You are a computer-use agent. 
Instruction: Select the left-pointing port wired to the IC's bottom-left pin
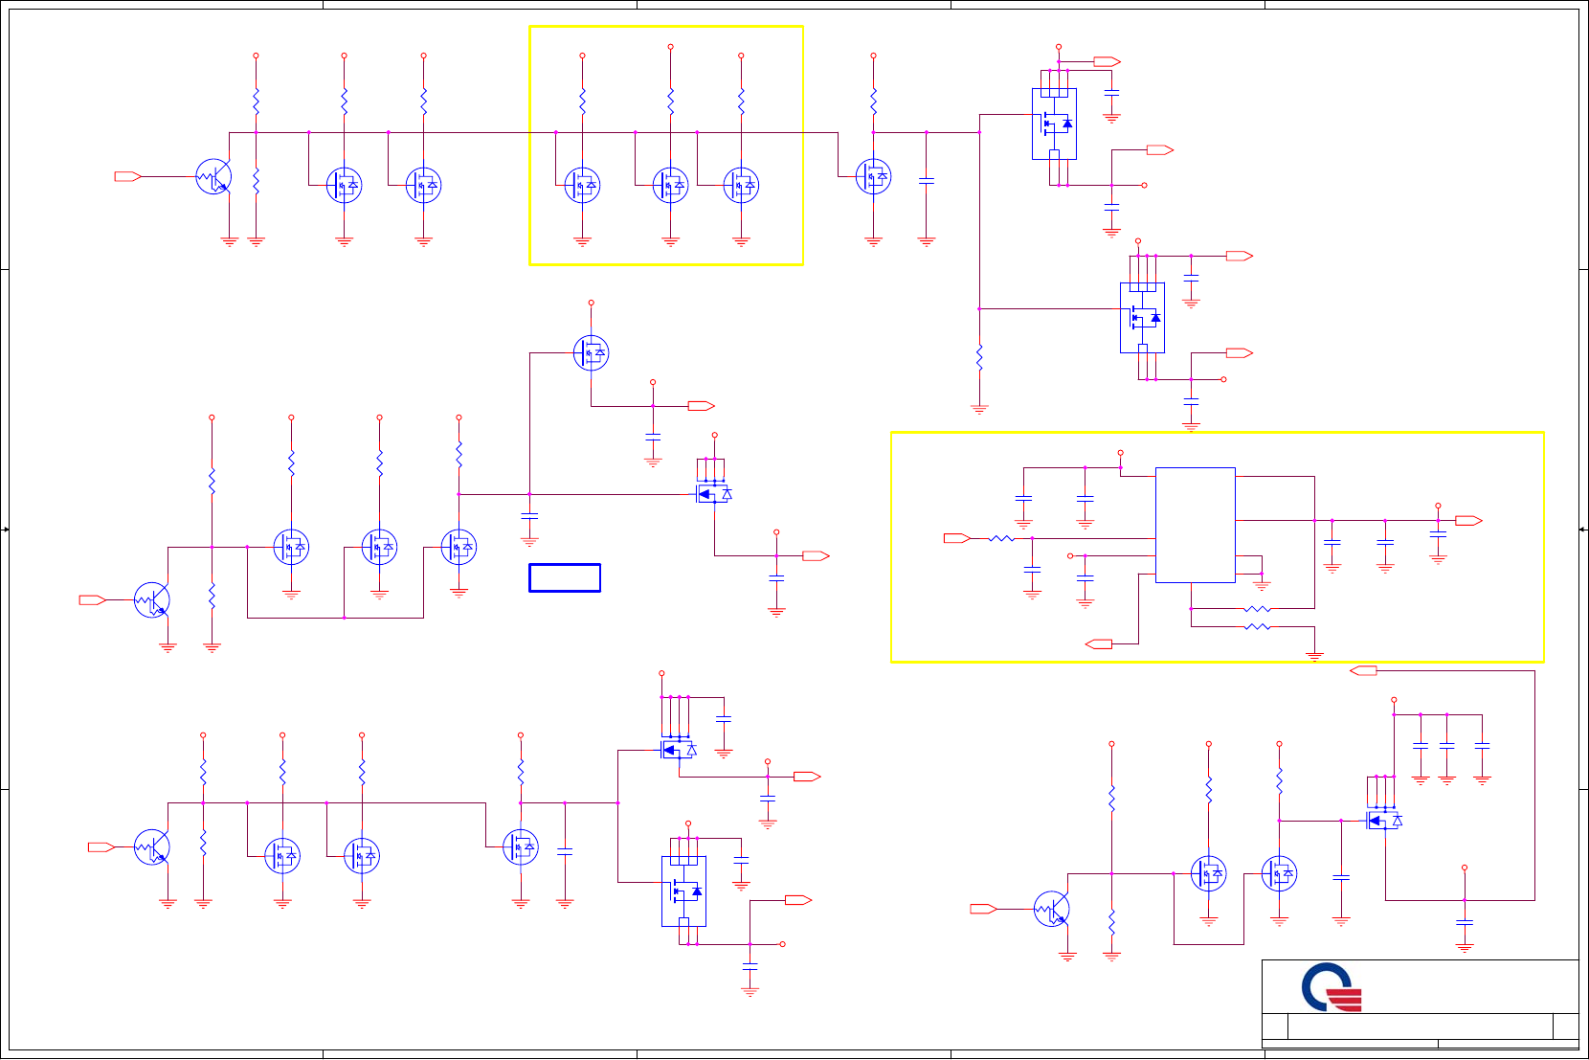1098,643
